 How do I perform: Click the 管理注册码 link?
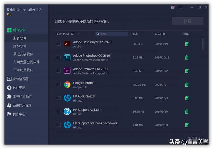point(196,138)
